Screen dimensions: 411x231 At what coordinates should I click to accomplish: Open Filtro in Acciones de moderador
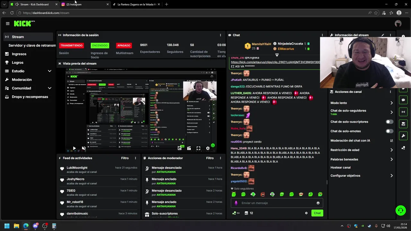210,158
